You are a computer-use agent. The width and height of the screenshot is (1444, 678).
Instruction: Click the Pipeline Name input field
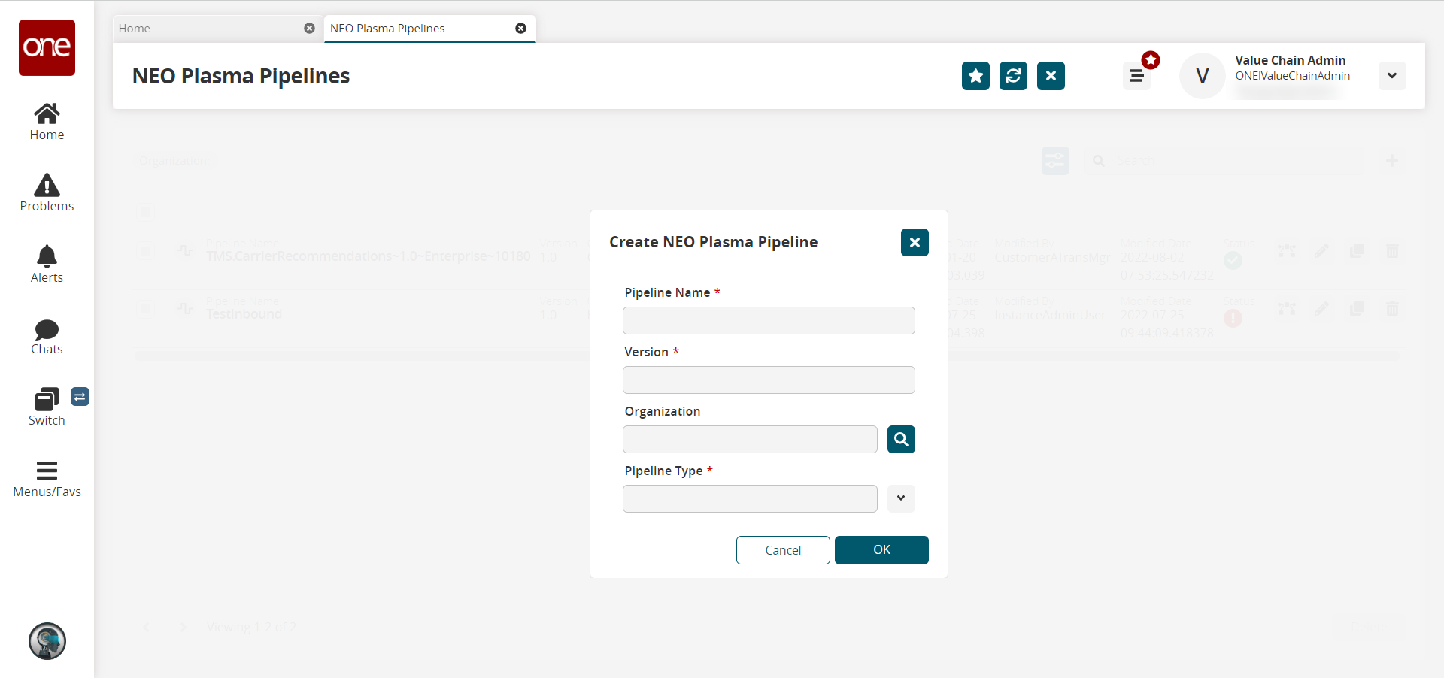pyautogui.click(x=769, y=321)
